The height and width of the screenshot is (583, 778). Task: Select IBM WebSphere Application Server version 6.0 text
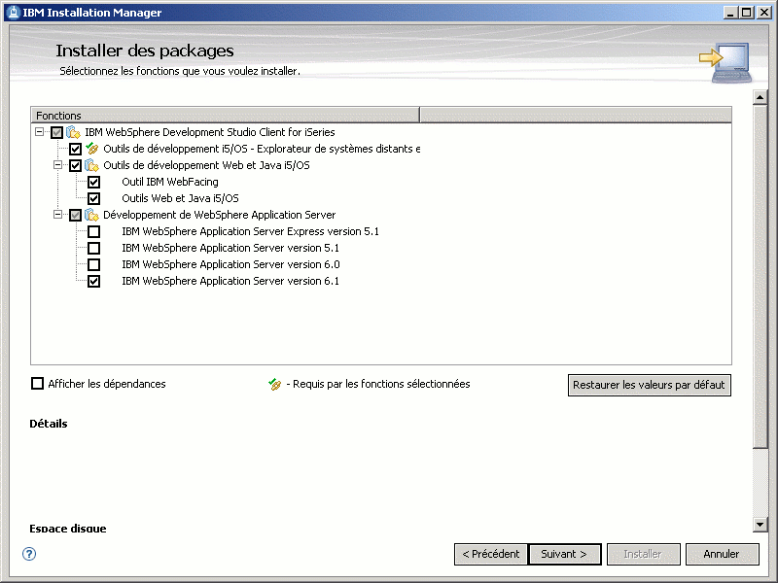pyautogui.click(x=230, y=264)
